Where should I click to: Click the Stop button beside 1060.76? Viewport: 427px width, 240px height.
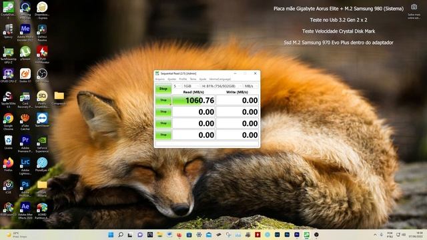tap(163, 100)
